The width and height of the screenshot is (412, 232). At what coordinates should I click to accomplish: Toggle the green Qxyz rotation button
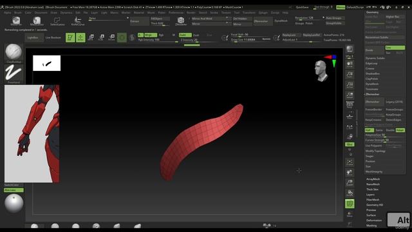pyautogui.click(x=350, y=144)
